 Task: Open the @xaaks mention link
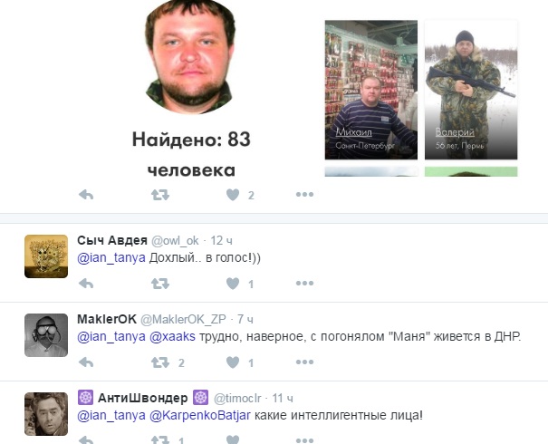coord(172,336)
